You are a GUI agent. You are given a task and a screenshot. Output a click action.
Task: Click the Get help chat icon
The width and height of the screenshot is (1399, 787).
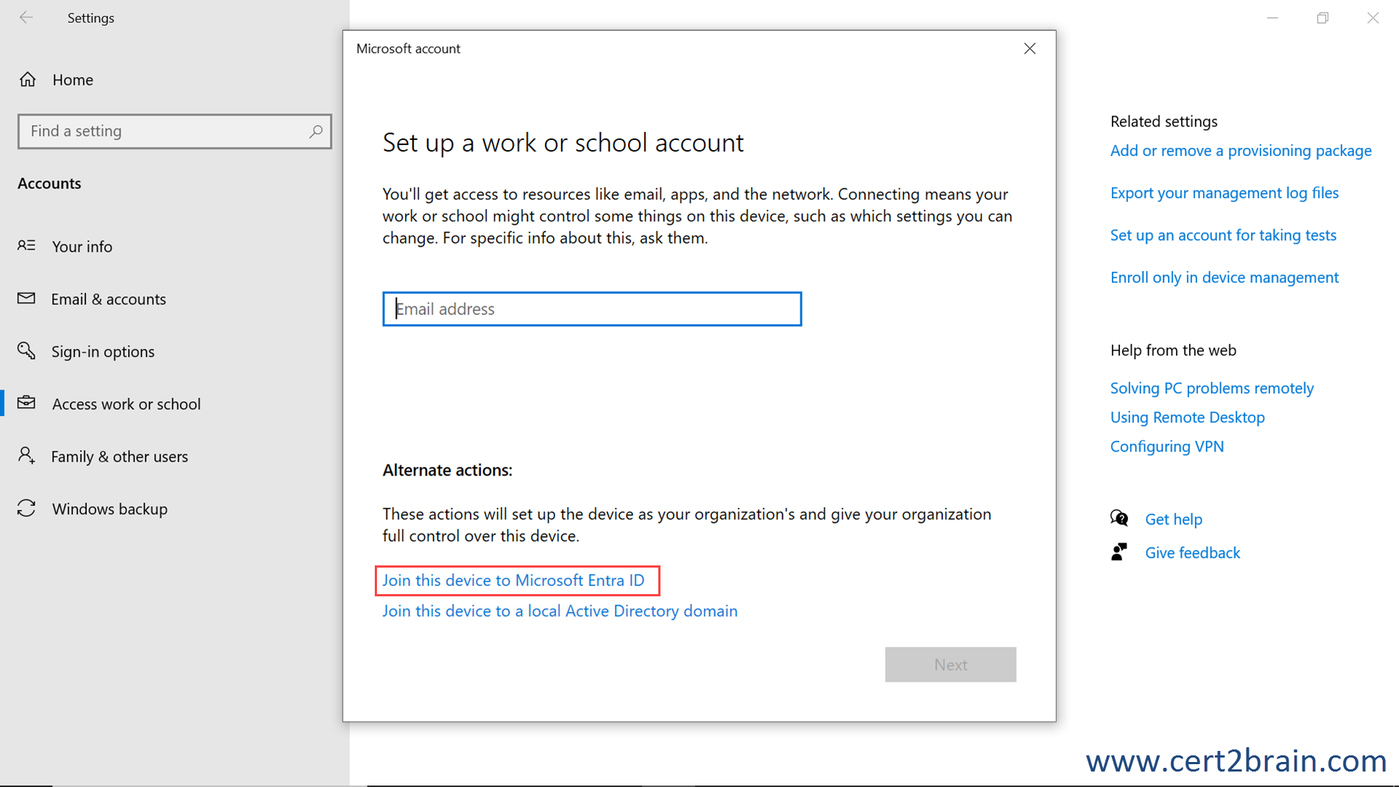coord(1119,518)
